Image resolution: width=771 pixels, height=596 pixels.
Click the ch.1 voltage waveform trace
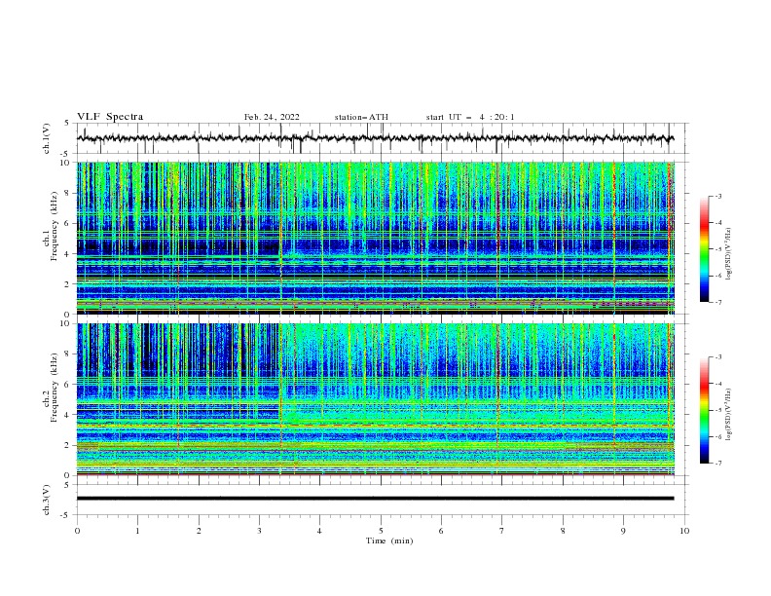375,138
